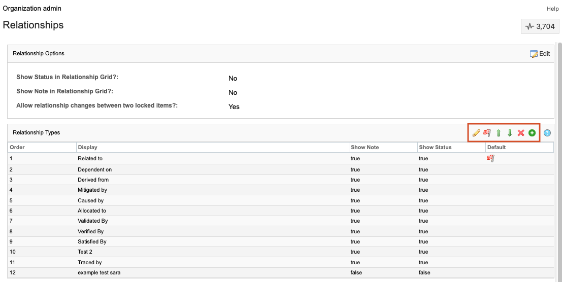Image resolution: width=562 pixels, height=282 pixels.
Task: Select the Validated By row
Action: (281, 221)
